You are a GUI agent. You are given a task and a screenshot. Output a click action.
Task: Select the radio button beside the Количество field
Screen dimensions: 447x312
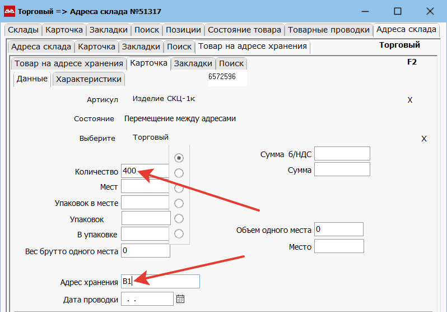[x=179, y=173]
